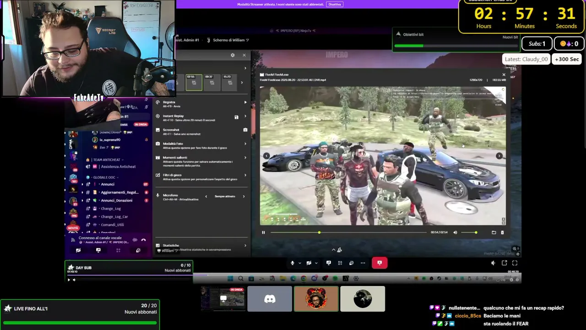Go to the next recording arrow
Screen dimensions: 586x330
[499, 156]
